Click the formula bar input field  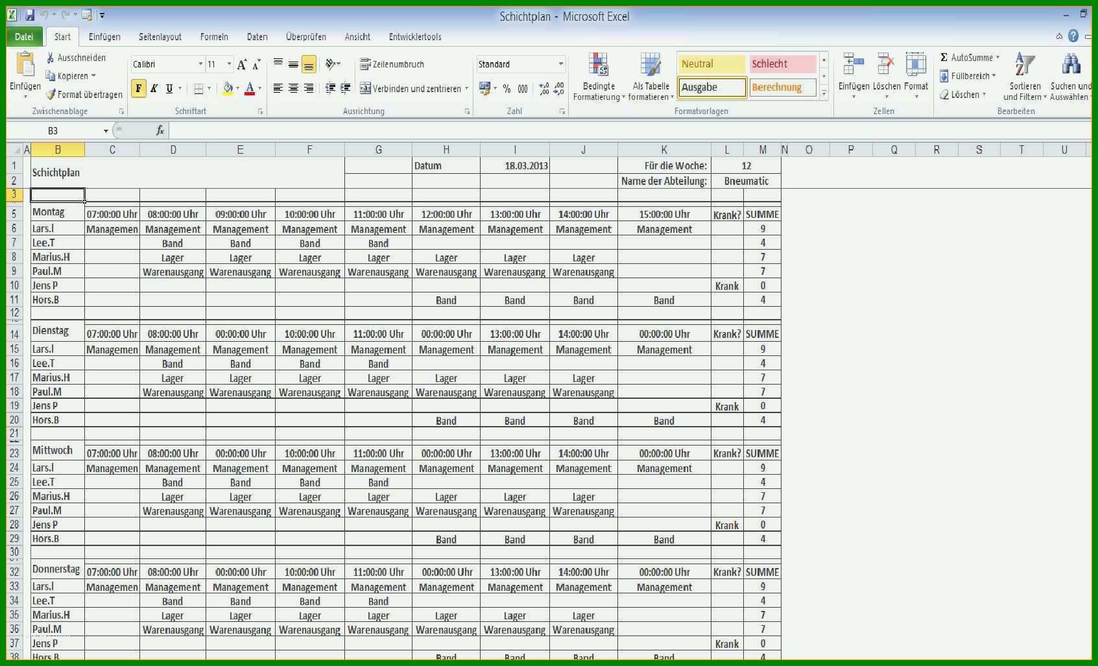pos(629,130)
